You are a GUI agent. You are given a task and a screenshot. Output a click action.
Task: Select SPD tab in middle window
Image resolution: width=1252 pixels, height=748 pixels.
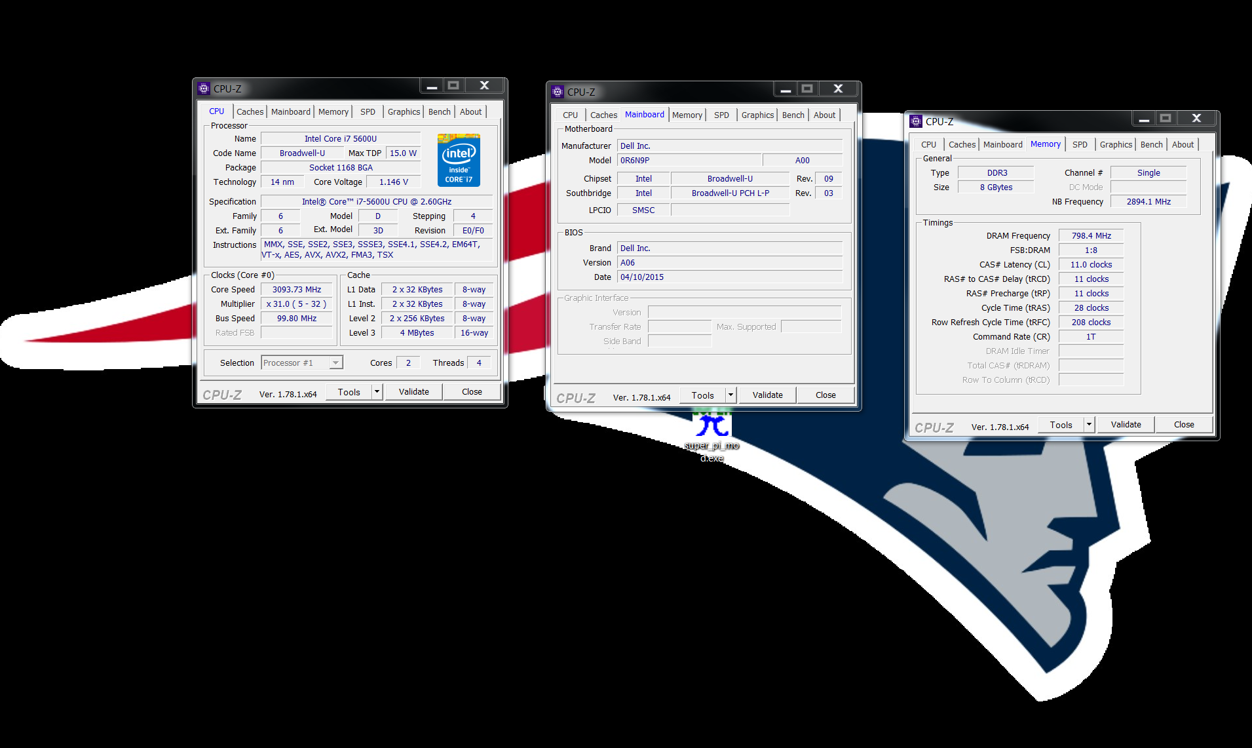point(721,115)
